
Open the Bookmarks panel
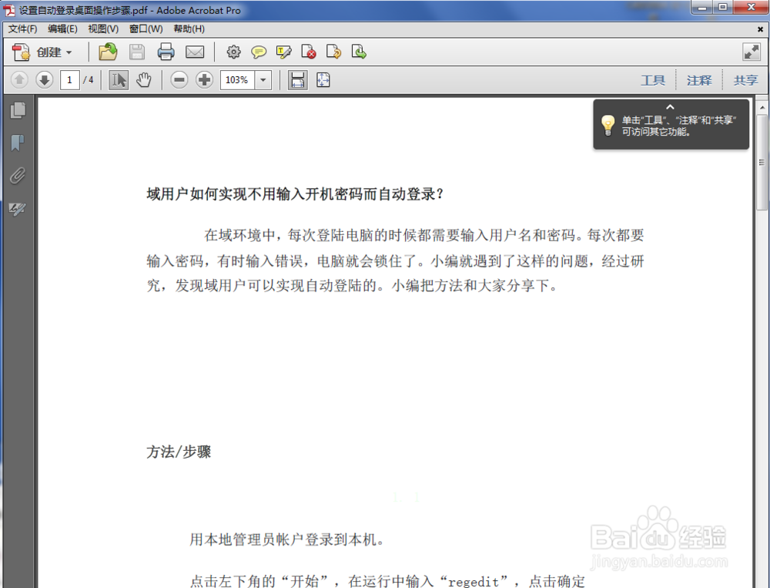click(18, 143)
